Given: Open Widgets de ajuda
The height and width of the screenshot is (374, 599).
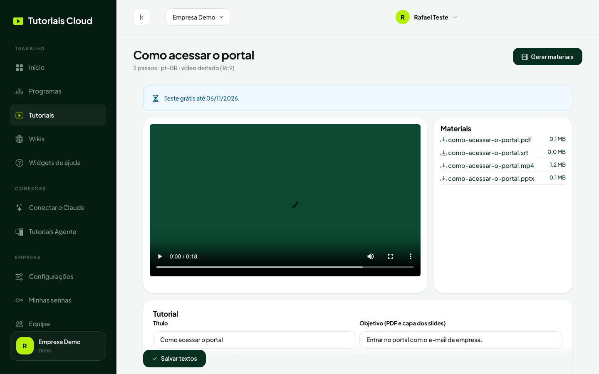Looking at the screenshot, I should click(x=58, y=163).
